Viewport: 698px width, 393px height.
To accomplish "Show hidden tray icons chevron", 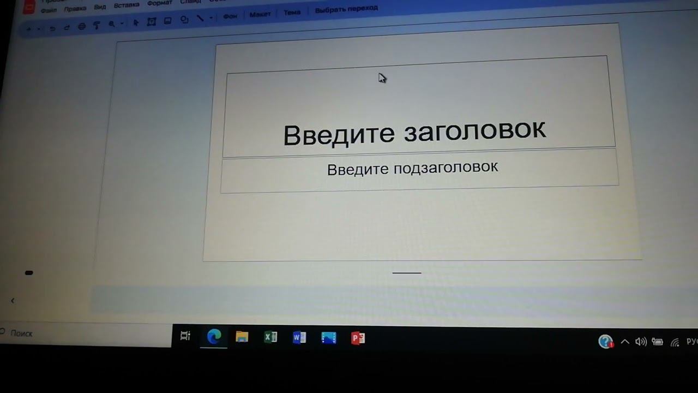I will (625, 342).
